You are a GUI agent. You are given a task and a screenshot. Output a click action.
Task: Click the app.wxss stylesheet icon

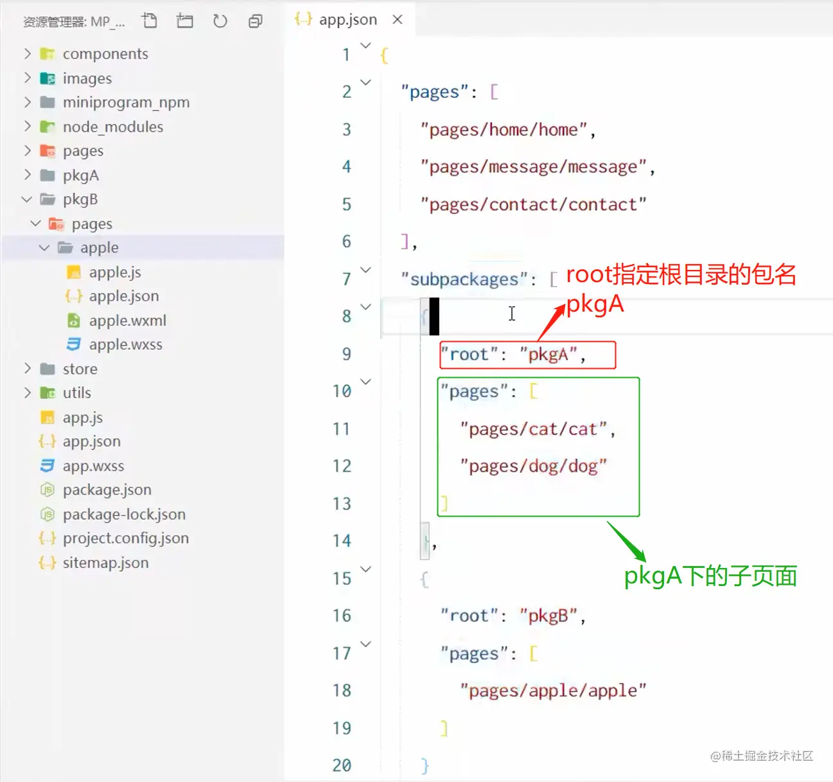tap(48, 465)
